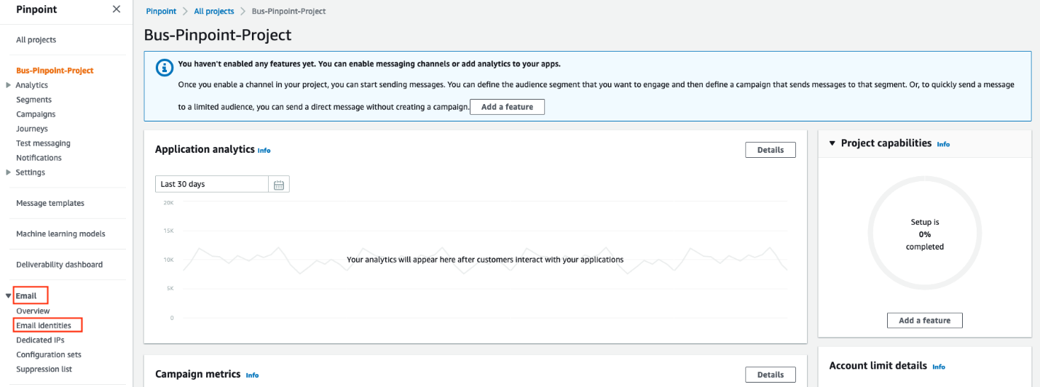
Task: Open Details for Application analytics
Action: [x=771, y=150]
